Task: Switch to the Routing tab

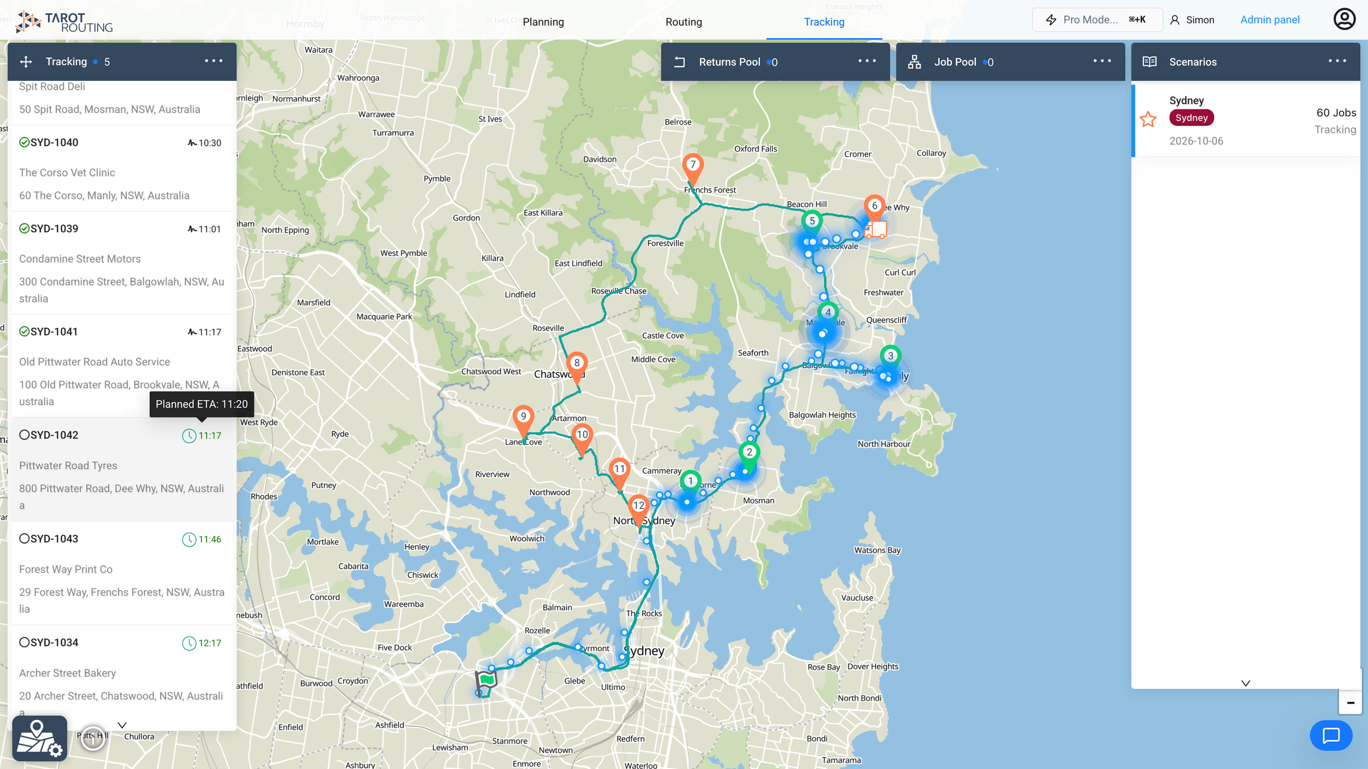Action: click(683, 22)
